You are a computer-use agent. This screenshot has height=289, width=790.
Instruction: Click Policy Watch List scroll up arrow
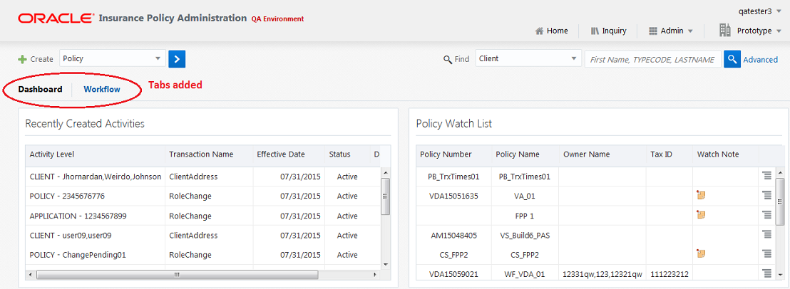point(781,172)
